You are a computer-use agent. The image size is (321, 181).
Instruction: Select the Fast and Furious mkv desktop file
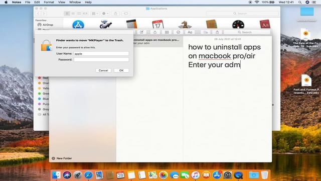(x=306, y=84)
